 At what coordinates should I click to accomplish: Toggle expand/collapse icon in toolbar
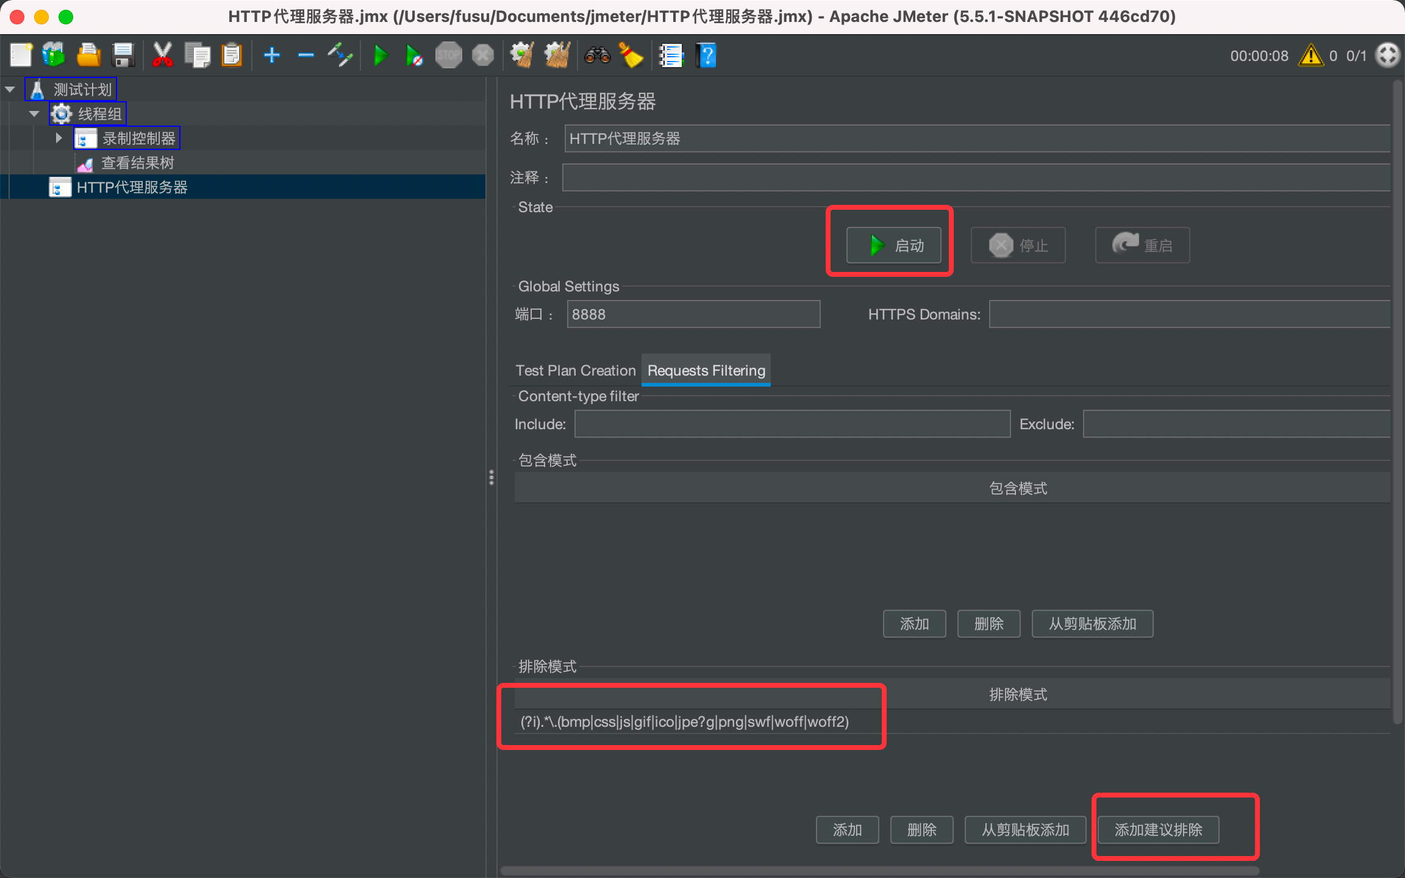coord(340,55)
